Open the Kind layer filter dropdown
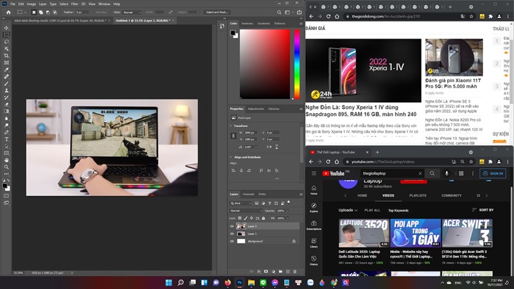514x289 pixels. click(x=243, y=203)
